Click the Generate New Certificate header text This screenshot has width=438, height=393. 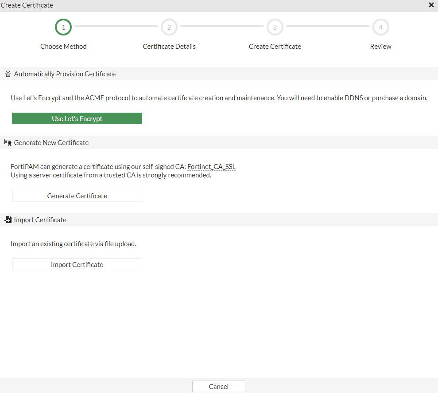[51, 143]
